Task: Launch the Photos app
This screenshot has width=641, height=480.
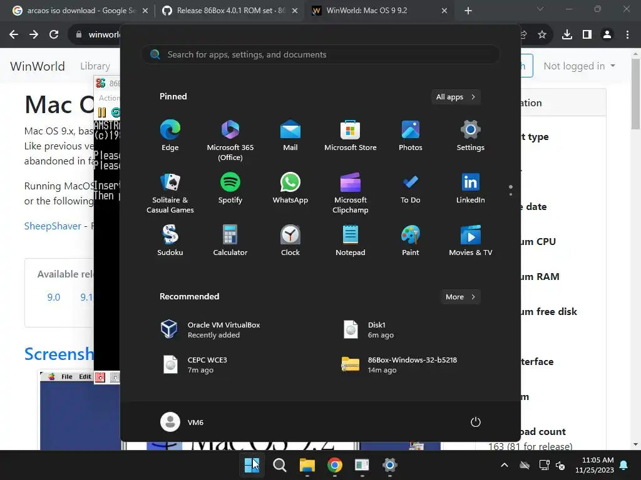Action: (411, 136)
